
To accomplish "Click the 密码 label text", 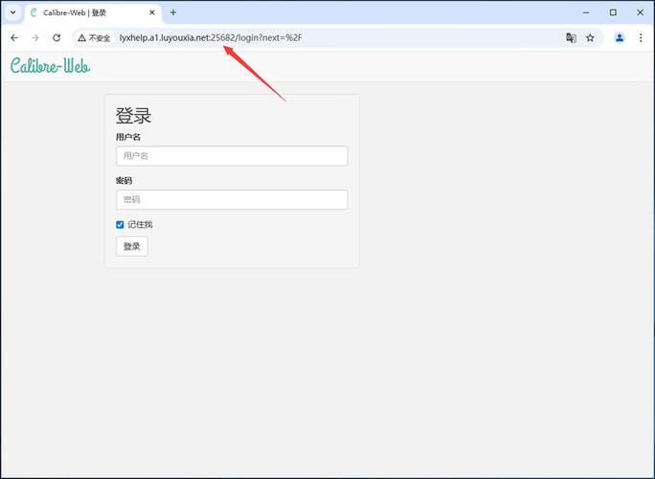I will click(x=124, y=180).
